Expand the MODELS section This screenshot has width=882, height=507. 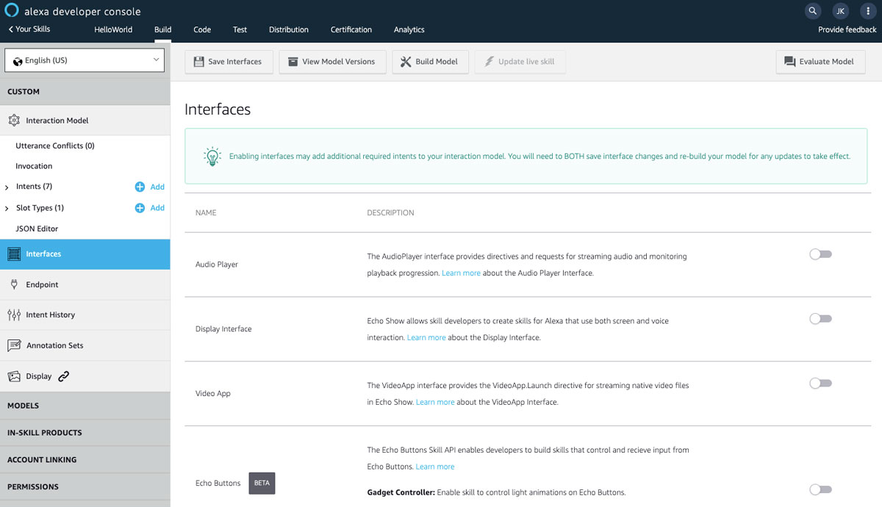pos(85,406)
